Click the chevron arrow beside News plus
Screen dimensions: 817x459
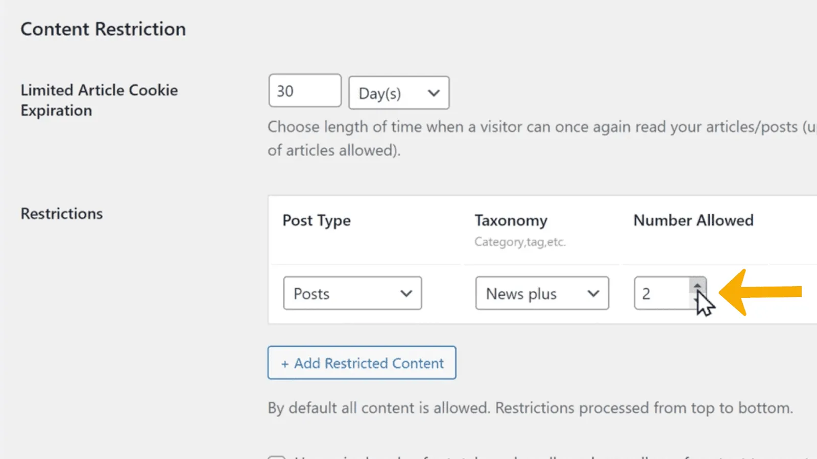(593, 294)
